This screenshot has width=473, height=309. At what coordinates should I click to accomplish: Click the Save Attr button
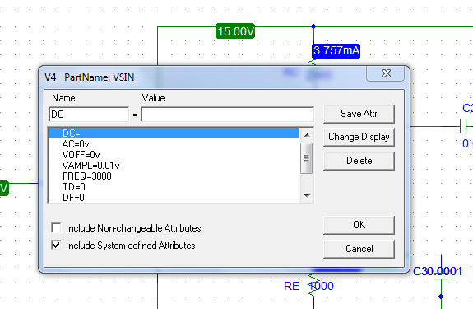point(359,114)
